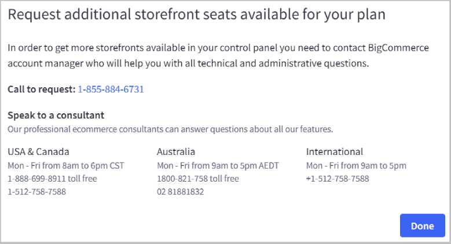This screenshot has width=451, height=244.
Task: Click the 'USA & Canada' region heading
Action: coord(38,152)
